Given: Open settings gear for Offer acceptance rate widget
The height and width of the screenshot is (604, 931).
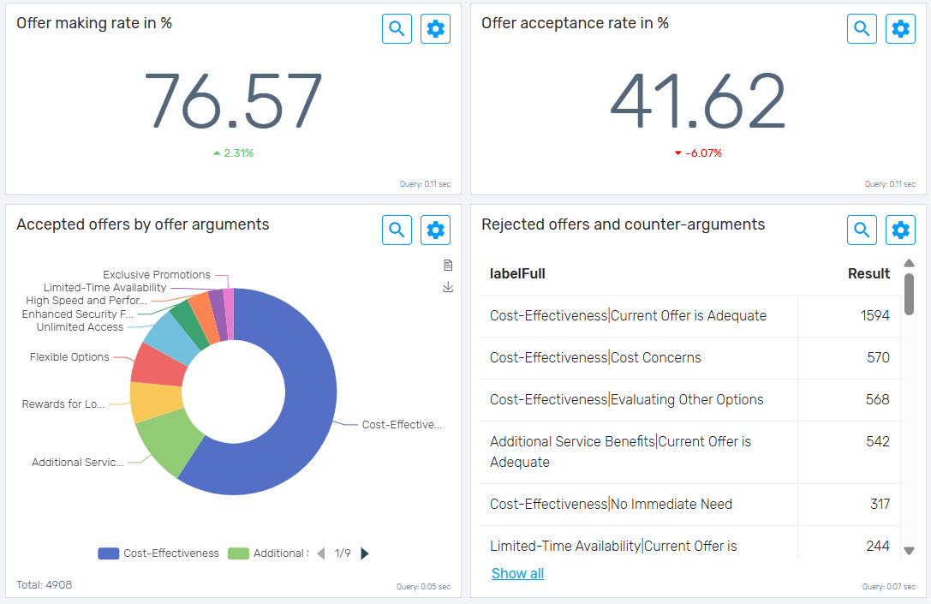Looking at the screenshot, I should pos(900,28).
